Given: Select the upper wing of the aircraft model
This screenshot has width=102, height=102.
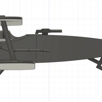Looking at the screenshot, I should pyautogui.click(x=11, y=21).
